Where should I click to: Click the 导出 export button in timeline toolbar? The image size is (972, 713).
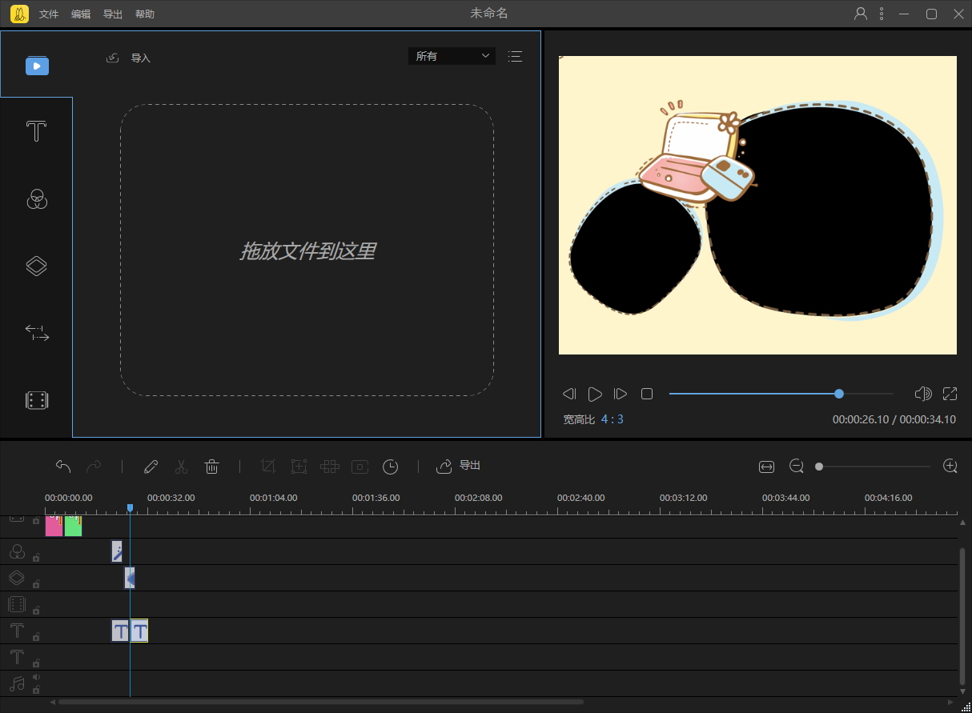459,466
